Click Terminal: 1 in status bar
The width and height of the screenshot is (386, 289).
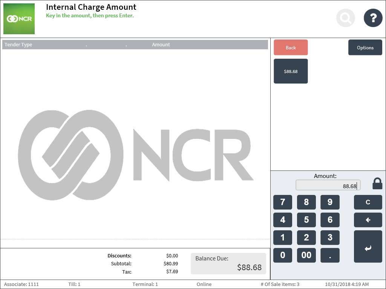pyautogui.click(x=145, y=284)
